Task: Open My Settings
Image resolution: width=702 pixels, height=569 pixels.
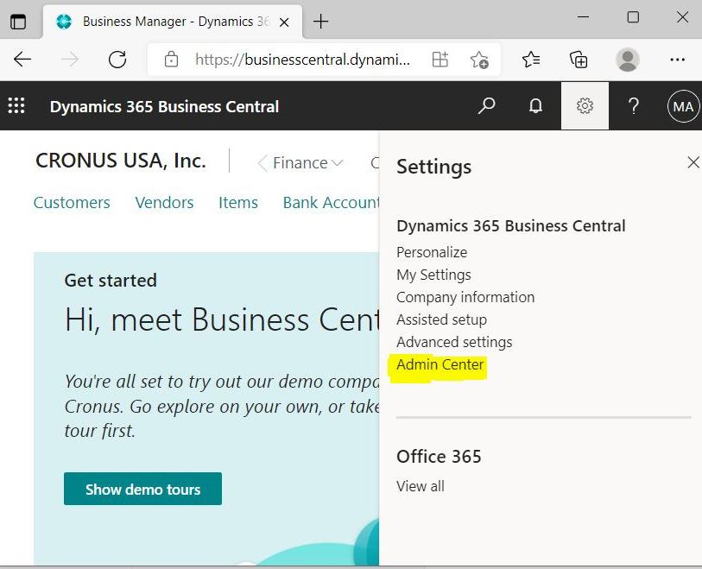Action: point(433,275)
